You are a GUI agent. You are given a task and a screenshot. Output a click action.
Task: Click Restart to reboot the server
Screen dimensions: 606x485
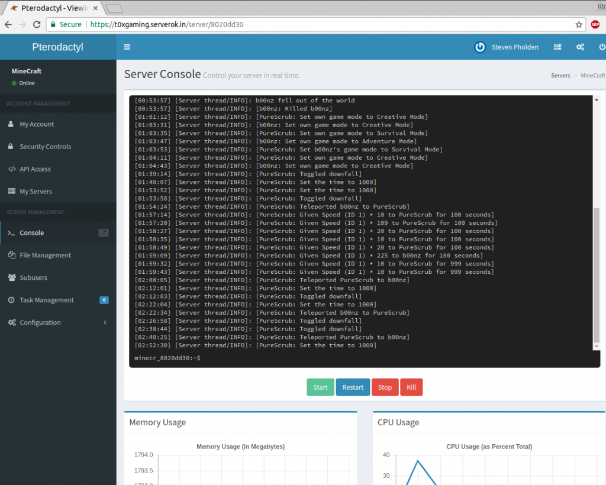point(353,387)
